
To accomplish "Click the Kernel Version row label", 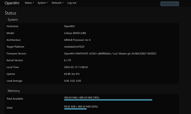I will coord(15,60).
